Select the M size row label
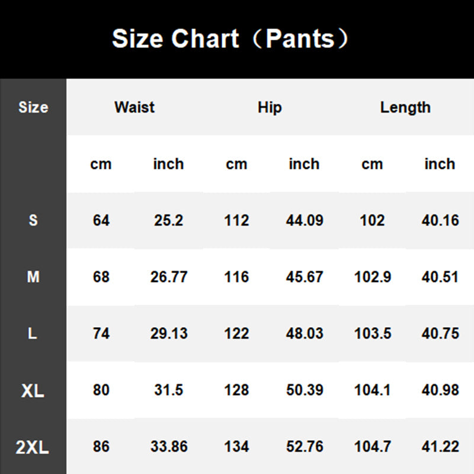Image resolution: width=474 pixels, height=474 pixels. point(33,277)
